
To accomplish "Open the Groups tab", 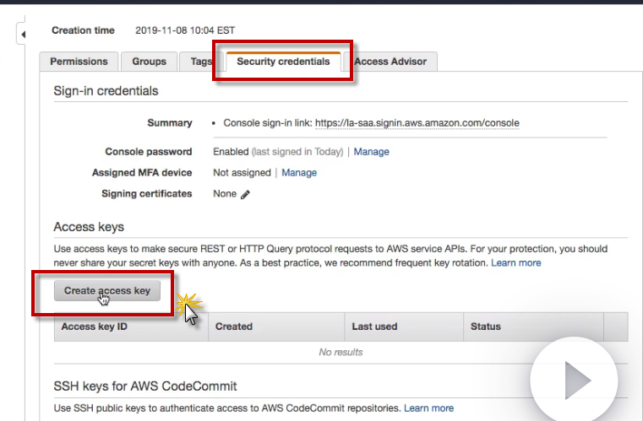I will (x=149, y=62).
